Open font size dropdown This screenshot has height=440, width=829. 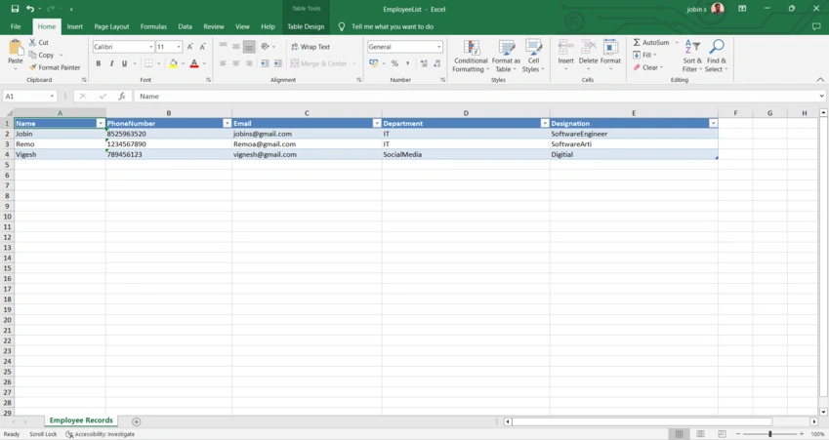tap(179, 47)
